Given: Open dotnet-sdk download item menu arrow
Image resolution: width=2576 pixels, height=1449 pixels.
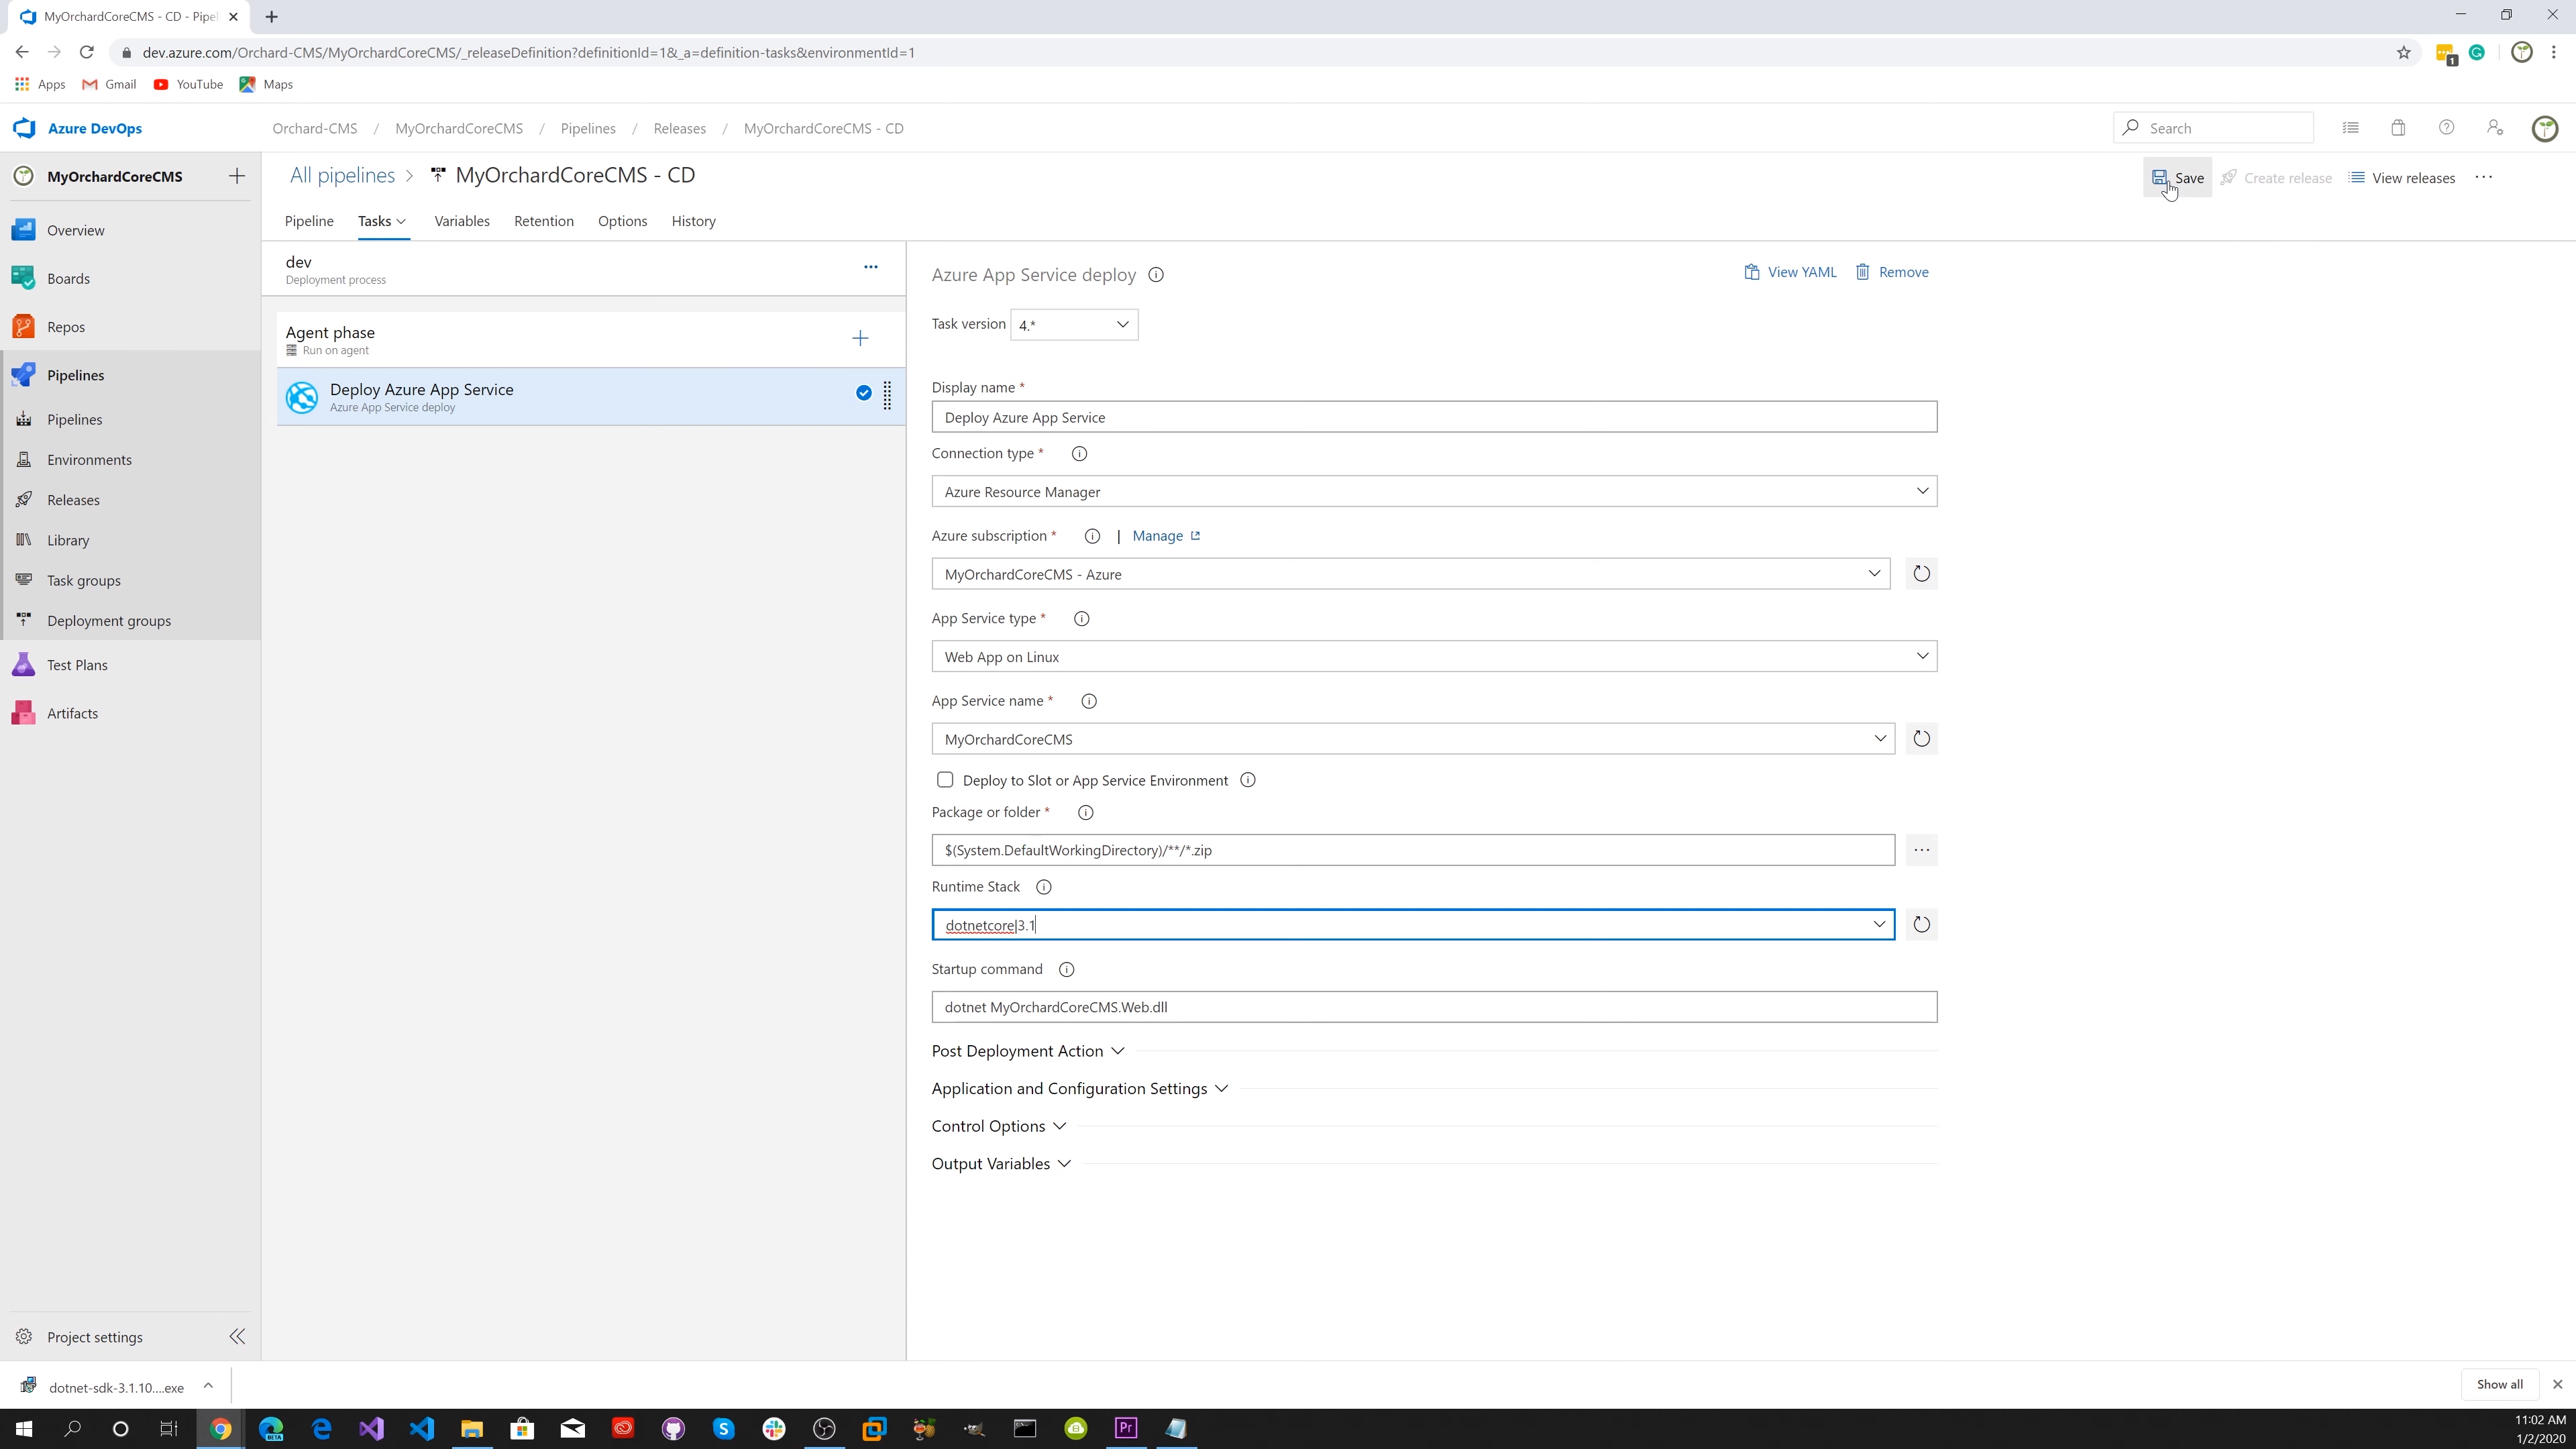Looking at the screenshot, I should tap(208, 1386).
